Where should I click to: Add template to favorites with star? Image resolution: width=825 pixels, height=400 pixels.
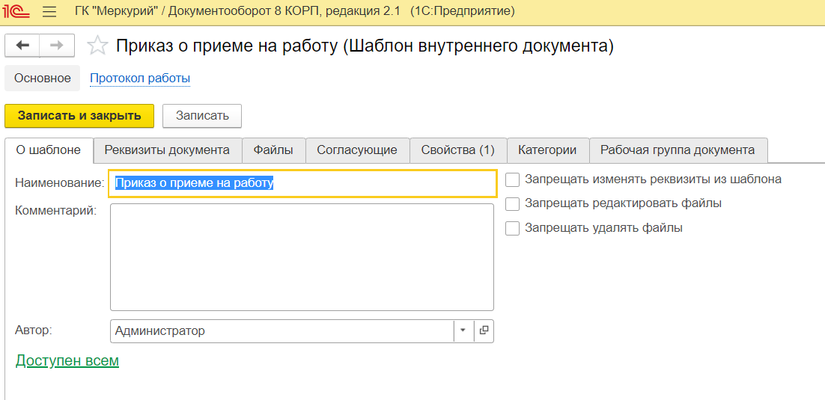pyautogui.click(x=97, y=46)
